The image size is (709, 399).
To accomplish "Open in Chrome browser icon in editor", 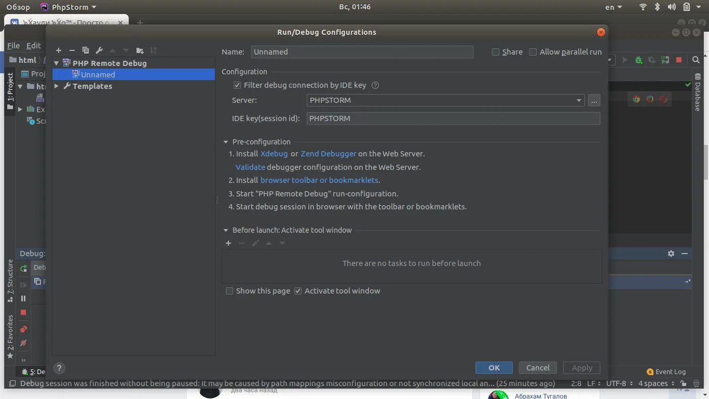I will point(636,99).
